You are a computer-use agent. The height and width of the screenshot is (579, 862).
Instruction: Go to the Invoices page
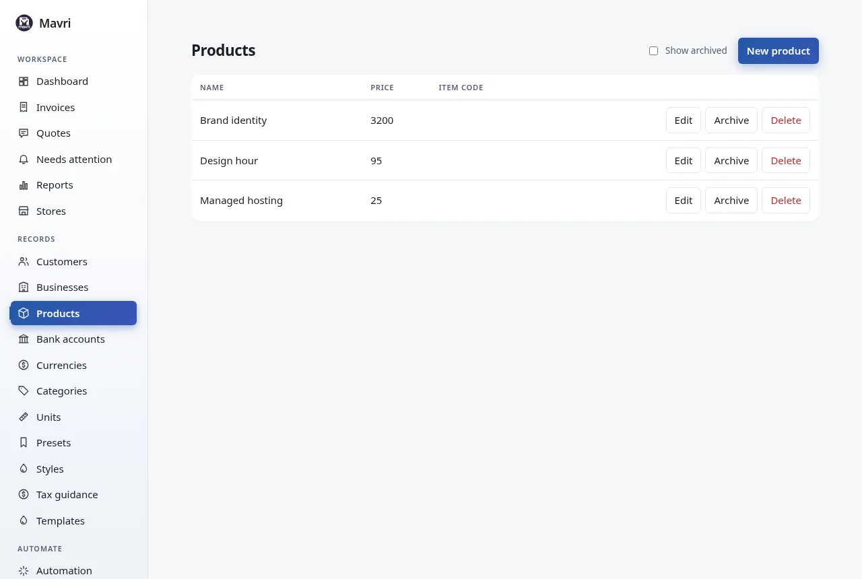(x=73, y=107)
